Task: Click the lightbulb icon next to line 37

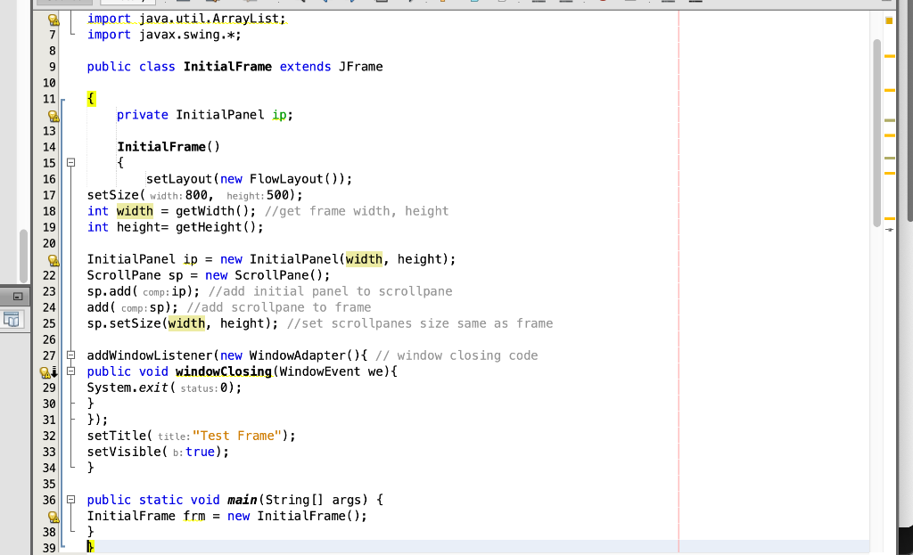Action: coord(53,516)
